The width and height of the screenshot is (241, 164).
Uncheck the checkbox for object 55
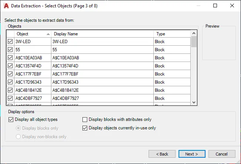click(10, 50)
